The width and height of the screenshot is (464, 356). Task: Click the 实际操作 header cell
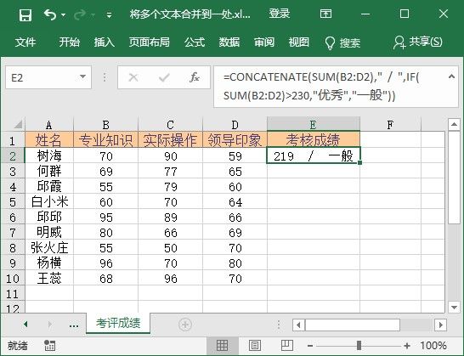[170, 139]
